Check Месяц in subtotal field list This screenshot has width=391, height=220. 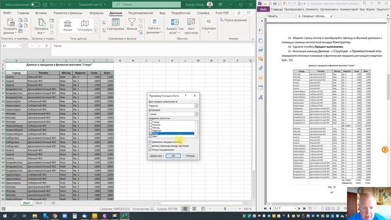pyautogui.click(x=150, y=128)
